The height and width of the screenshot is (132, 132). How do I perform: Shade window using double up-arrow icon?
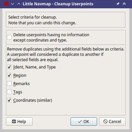click(x=124, y=4)
